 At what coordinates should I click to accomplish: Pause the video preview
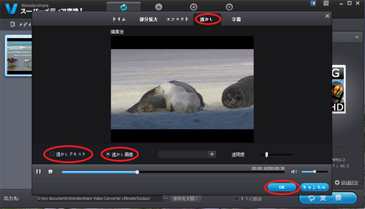tap(39, 172)
